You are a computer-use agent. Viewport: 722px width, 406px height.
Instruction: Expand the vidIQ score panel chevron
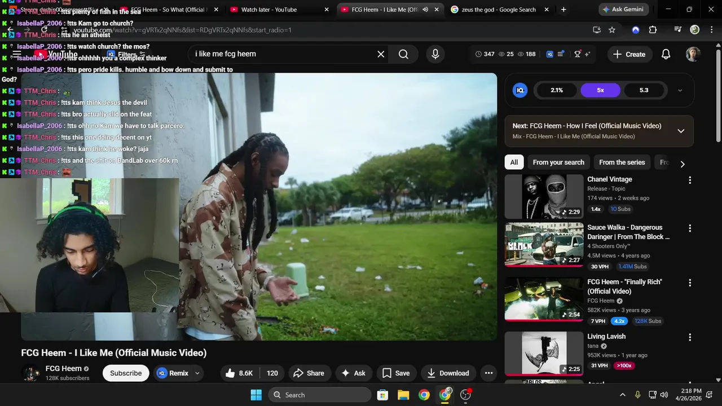click(680, 90)
